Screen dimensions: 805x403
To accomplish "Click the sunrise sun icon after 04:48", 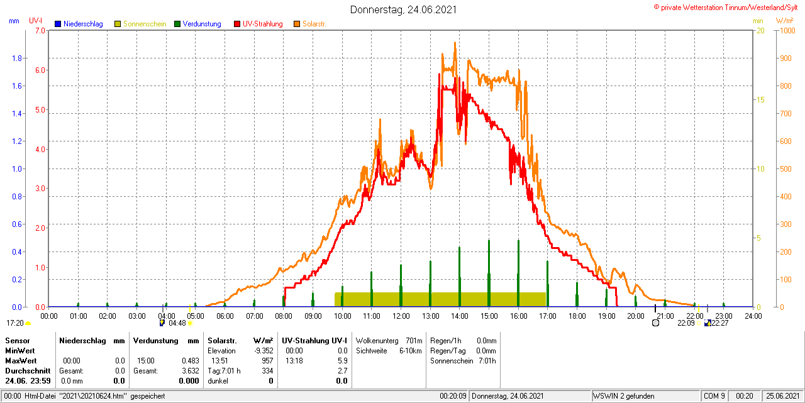I will click(191, 323).
